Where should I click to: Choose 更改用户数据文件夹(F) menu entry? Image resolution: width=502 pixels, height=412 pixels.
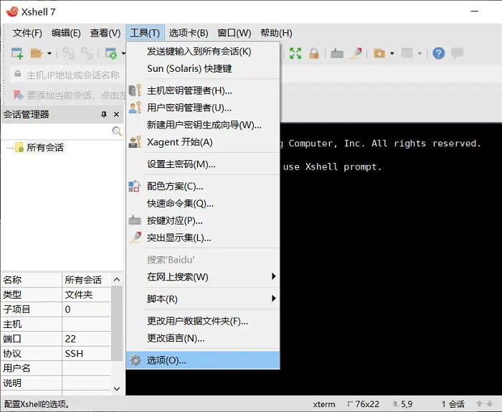(203, 321)
